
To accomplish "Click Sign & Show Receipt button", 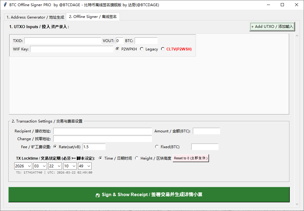I will (x=149, y=195).
